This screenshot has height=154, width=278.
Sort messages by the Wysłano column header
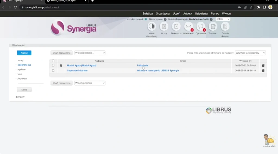(245, 61)
